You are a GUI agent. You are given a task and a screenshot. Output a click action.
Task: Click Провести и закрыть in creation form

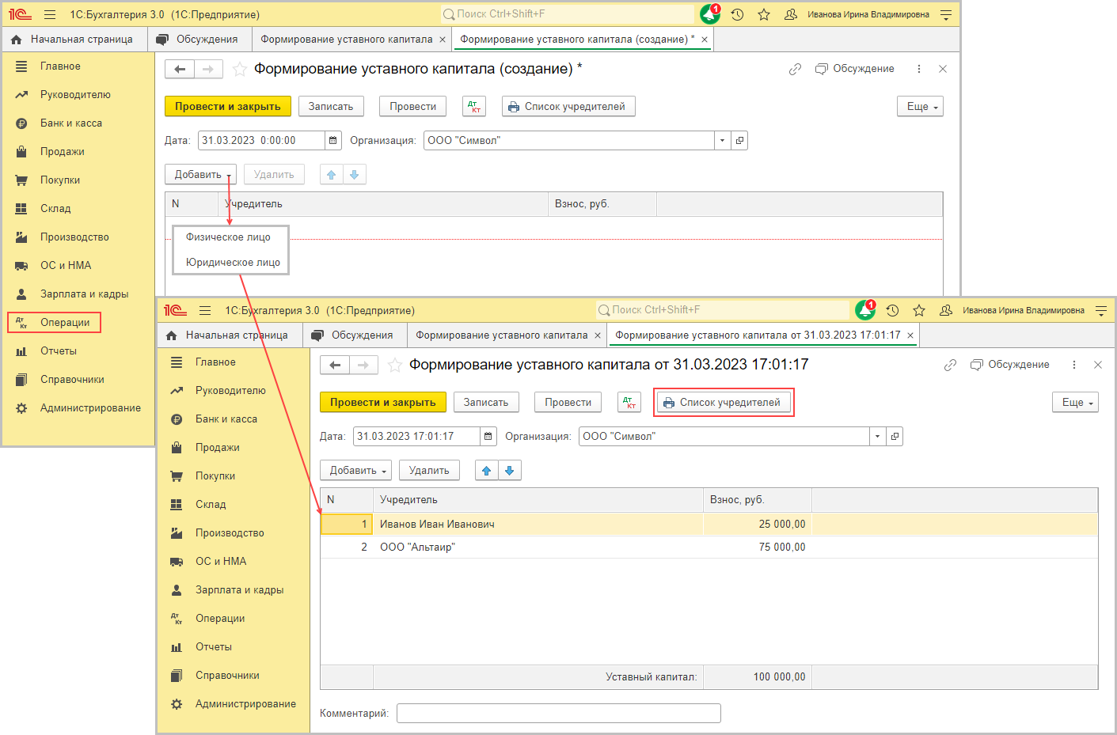coord(228,107)
